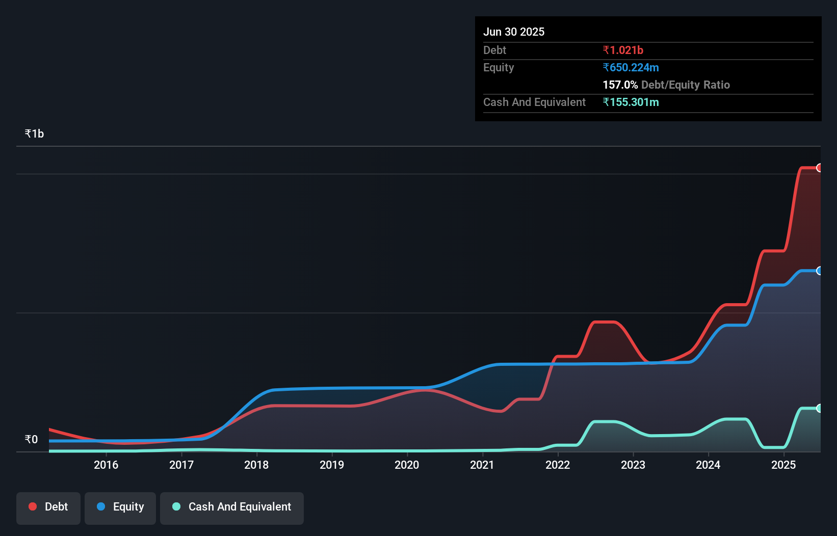The height and width of the screenshot is (536, 837).
Task: Select the teal endpoint marker on the Cash line
Action: click(820, 408)
